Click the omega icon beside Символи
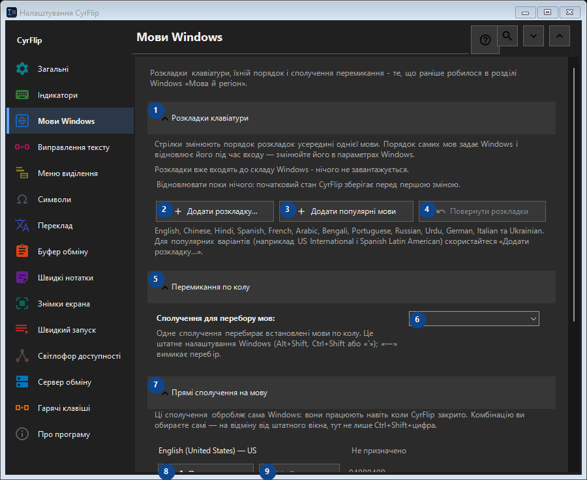 pos(22,199)
